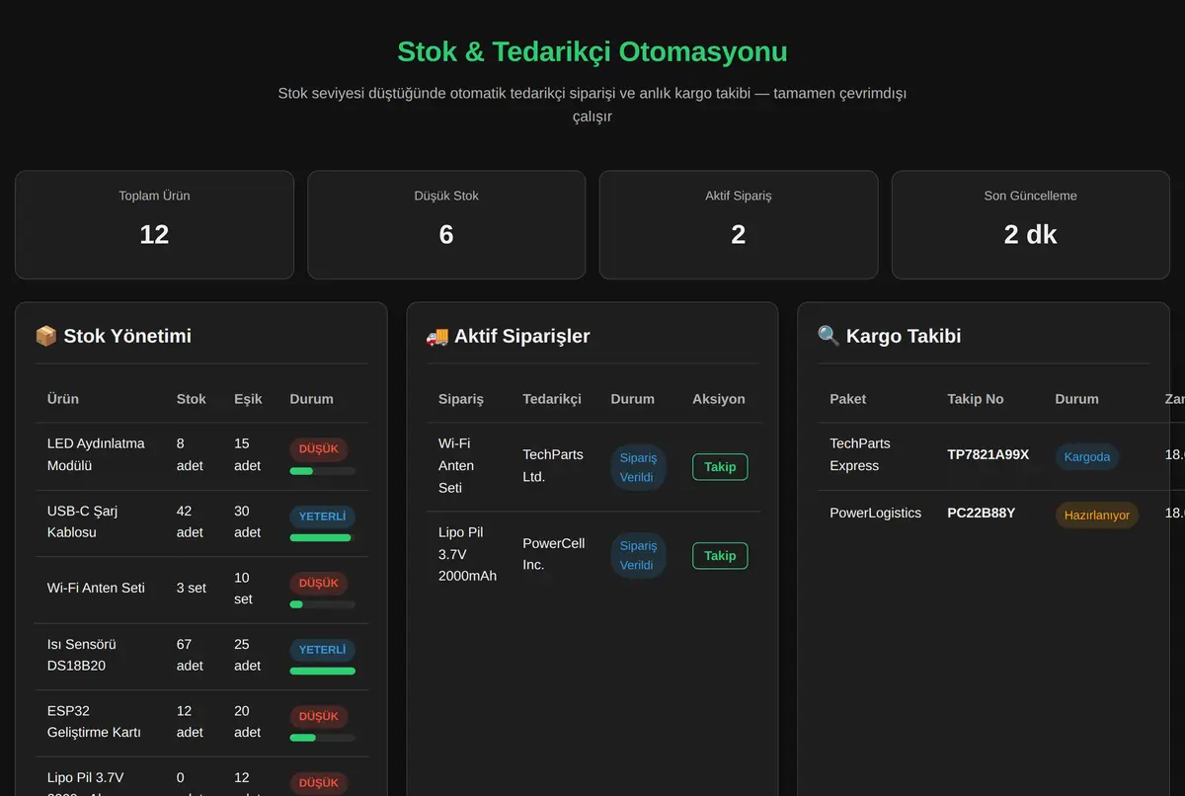Viewport: 1185px width, 796px height.
Task: Click the Aksiyon column header
Action: (x=719, y=399)
